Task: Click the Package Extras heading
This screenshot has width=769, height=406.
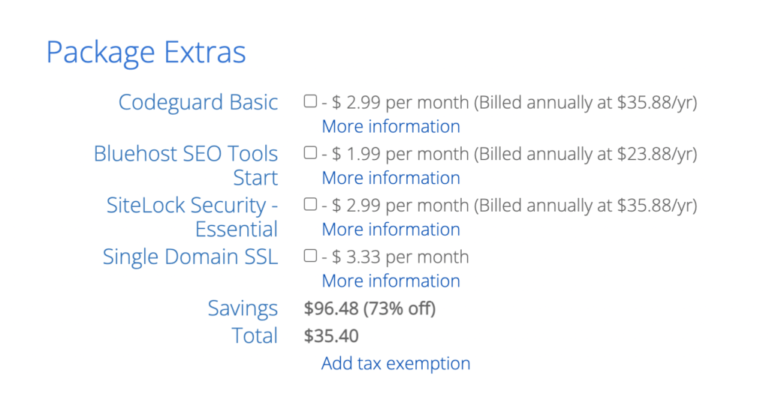Action: click(146, 53)
